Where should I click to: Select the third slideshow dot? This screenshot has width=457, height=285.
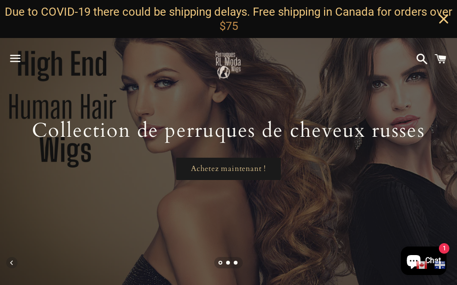pos(236,263)
